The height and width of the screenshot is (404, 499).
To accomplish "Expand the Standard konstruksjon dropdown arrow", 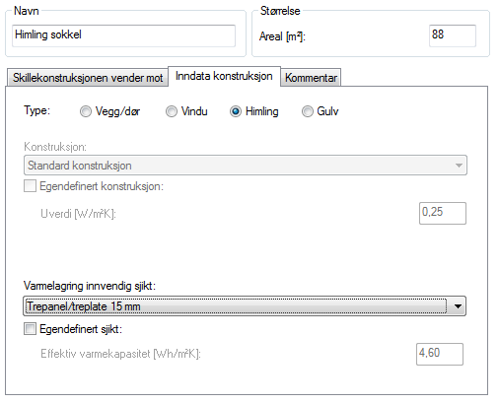I will click(x=459, y=166).
